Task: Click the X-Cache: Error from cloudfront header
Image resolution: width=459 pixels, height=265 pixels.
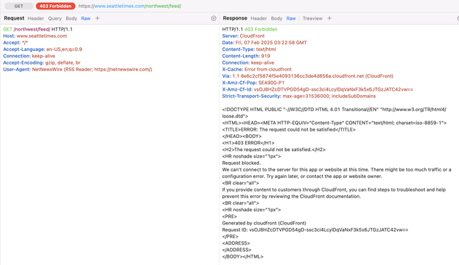Action: coord(257,70)
